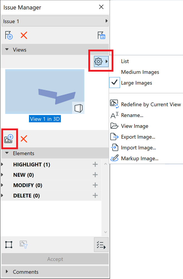This screenshot has width=183, height=279.
Task: Select Large Images checked option
Action: [136, 83]
